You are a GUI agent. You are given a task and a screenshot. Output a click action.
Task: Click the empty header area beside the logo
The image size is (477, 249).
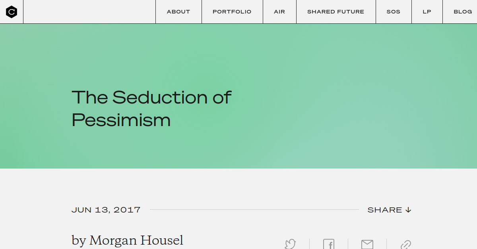pos(89,12)
